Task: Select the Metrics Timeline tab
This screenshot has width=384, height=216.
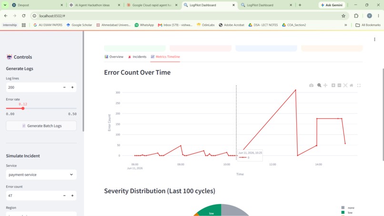Action: pos(165,57)
